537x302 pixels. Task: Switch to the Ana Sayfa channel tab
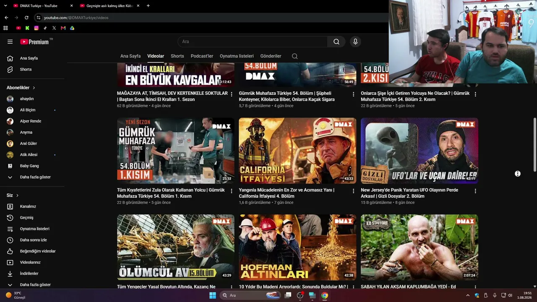(x=130, y=56)
